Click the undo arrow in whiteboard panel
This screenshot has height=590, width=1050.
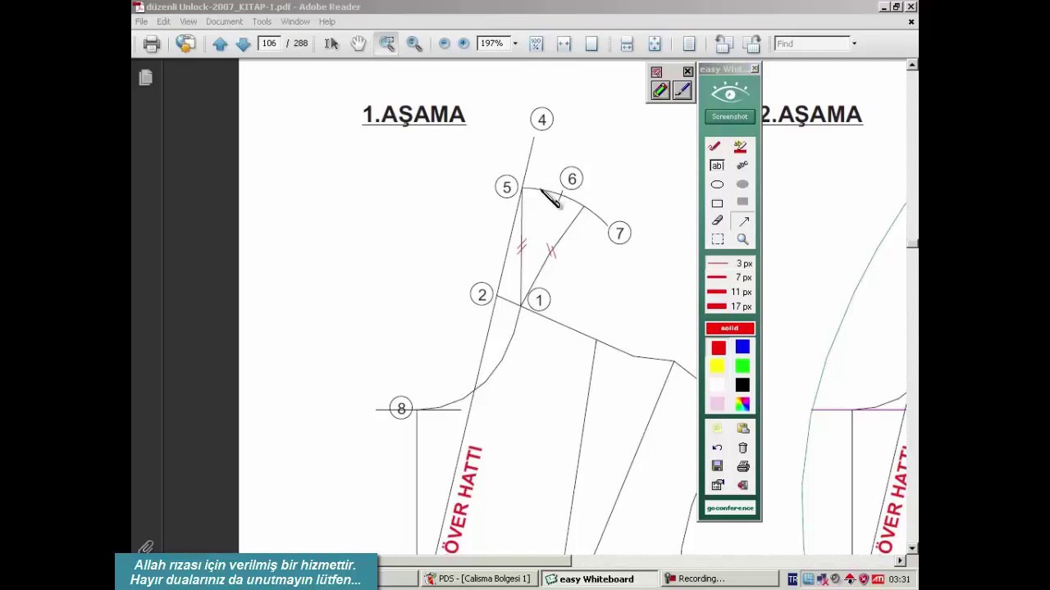717,447
